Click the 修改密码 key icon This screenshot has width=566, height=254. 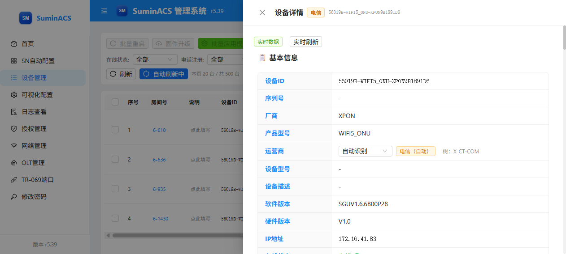click(14, 197)
